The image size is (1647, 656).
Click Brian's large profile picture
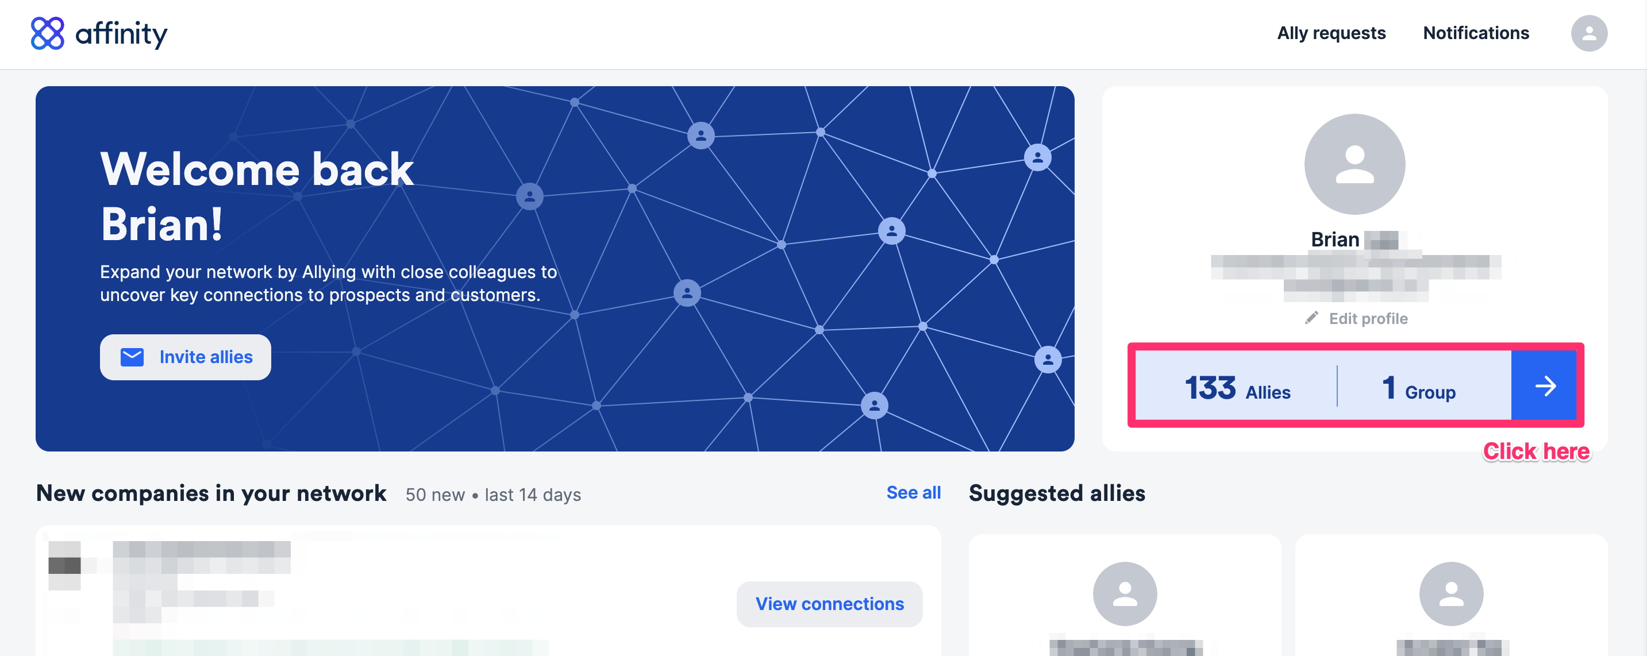tap(1354, 164)
